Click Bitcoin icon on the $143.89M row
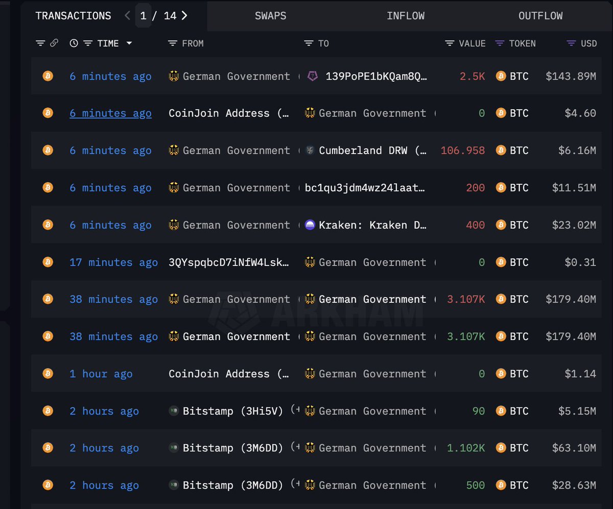This screenshot has width=613, height=509. (x=48, y=76)
